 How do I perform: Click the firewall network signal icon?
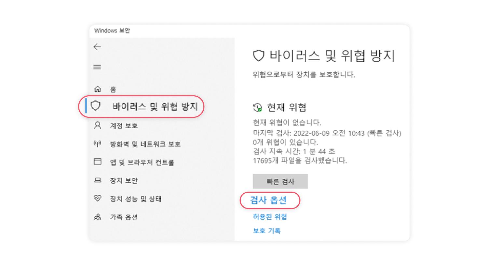click(97, 143)
